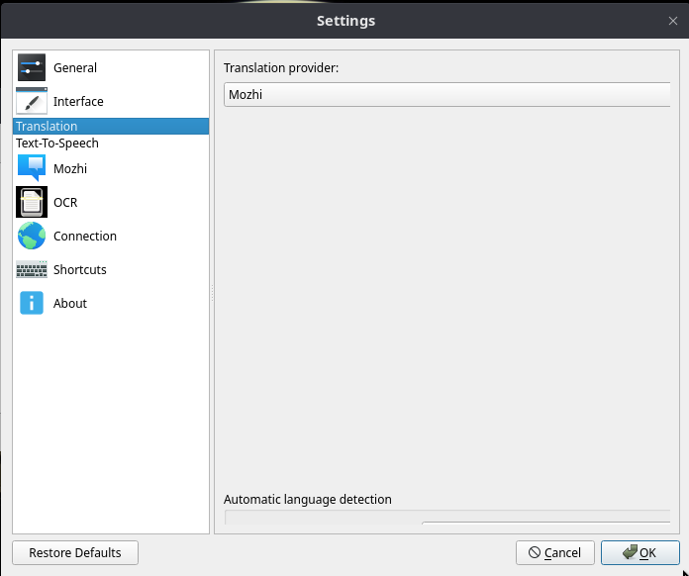Click the Settings title bar
This screenshot has width=689, height=576.
pyautogui.click(x=344, y=21)
